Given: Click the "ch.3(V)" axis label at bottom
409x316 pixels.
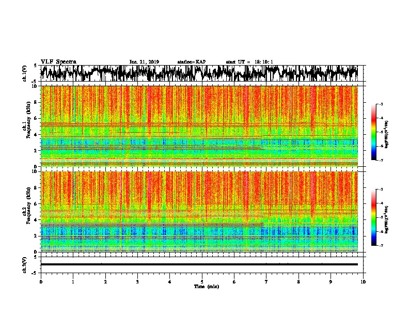Looking at the screenshot, I should point(24,265).
